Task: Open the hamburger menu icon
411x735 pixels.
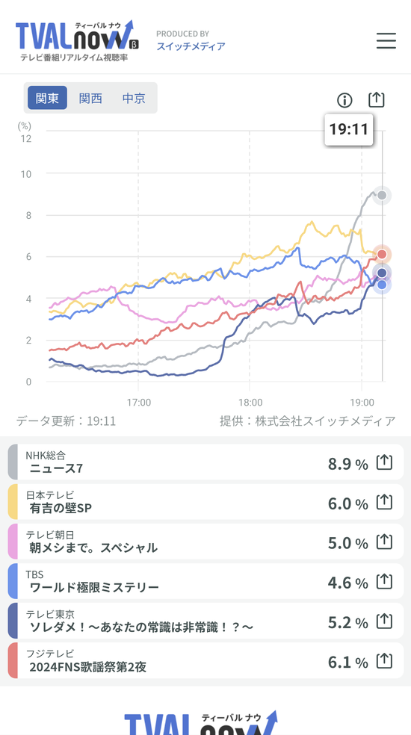Action: pos(386,41)
